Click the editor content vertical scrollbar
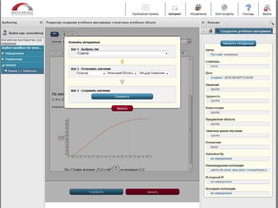Image resolution: width=278 pixels, height=208 pixels. click(190, 130)
